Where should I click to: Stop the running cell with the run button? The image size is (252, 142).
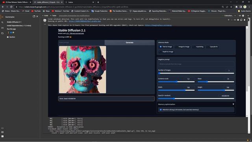(x=45, y=20)
